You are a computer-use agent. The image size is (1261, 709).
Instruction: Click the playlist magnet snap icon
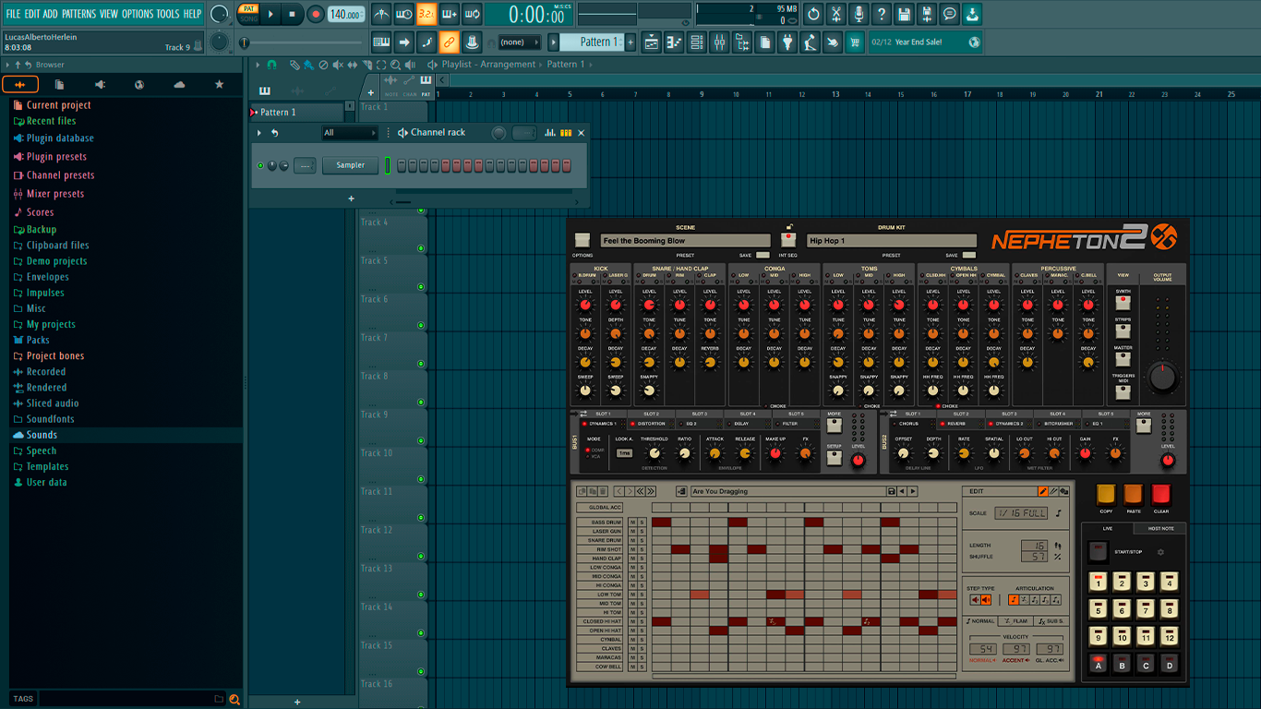click(x=271, y=65)
